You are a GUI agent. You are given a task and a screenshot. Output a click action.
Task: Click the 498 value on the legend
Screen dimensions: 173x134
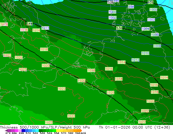[21, 133]
